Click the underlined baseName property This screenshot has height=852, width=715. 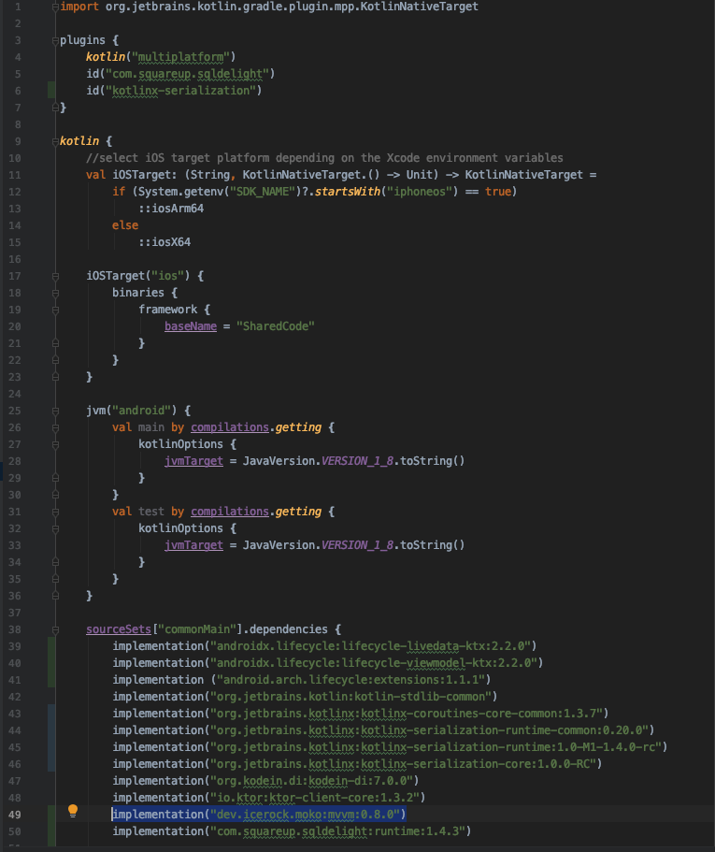click(x=191, y=326)
